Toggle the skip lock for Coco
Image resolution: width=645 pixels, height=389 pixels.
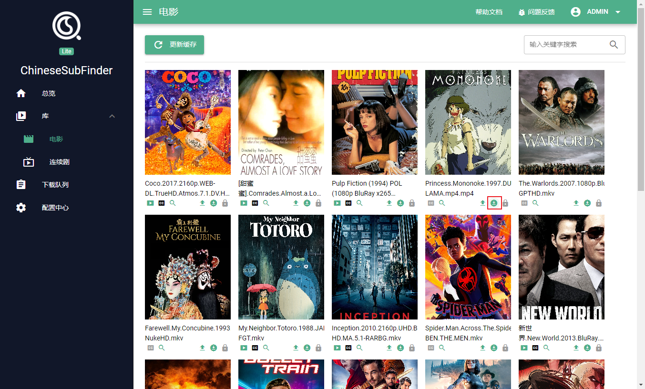[225, 203]
